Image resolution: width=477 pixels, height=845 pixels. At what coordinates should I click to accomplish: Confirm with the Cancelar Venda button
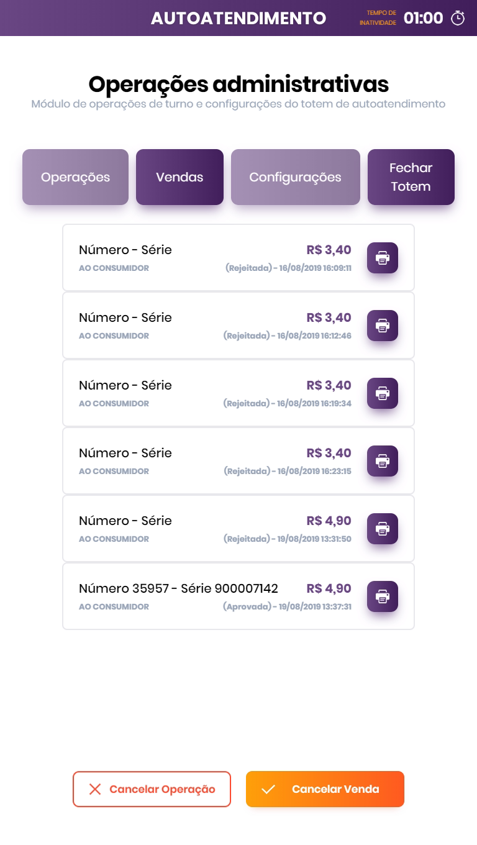click(x=325, y=789)
